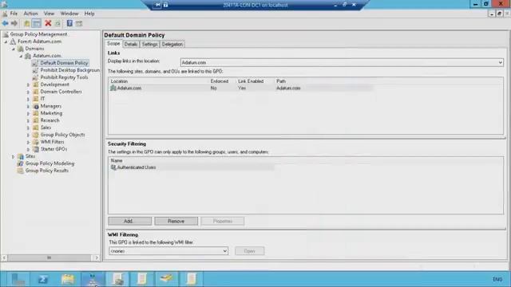Click the Starter GPOs folder icon
The height and width of the screenshot is (287, 511).
36,149
